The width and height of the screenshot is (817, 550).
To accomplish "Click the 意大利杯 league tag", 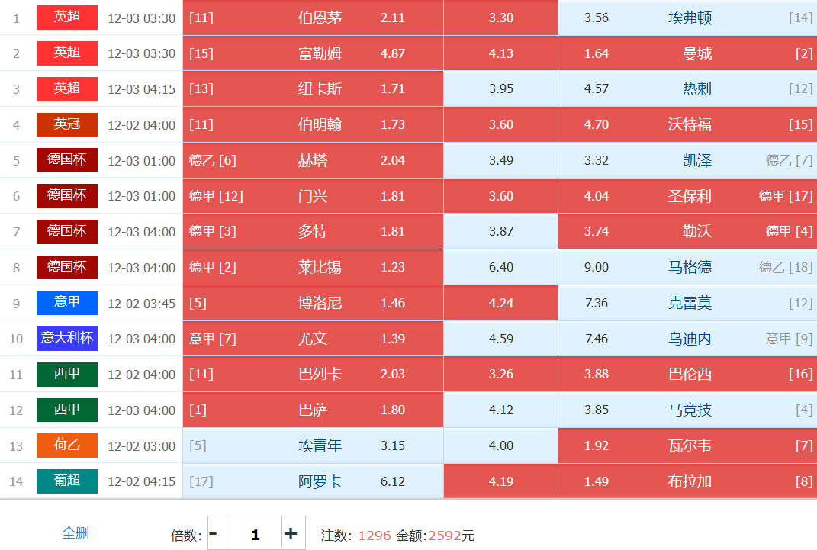I will pos(67,338).
